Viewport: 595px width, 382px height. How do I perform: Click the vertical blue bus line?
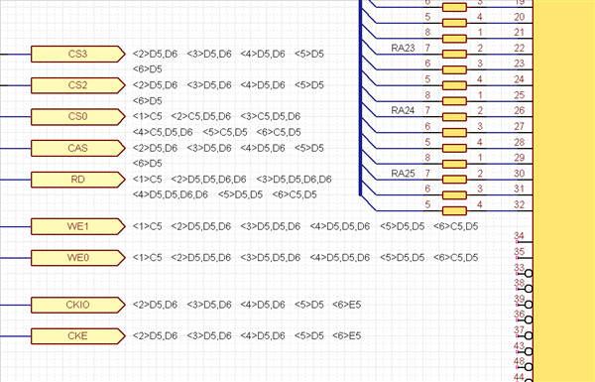[360, 98]
